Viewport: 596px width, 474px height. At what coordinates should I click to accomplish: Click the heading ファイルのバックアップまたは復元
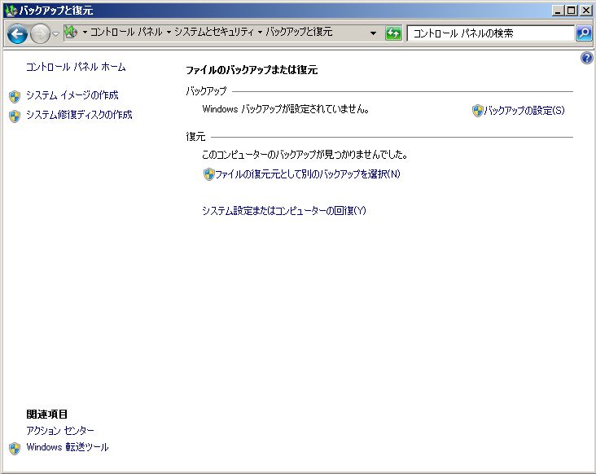click(252, 70)
